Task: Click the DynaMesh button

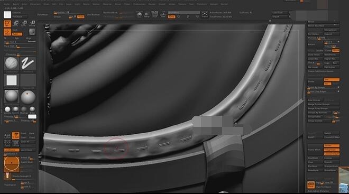Action: [42, 15]
